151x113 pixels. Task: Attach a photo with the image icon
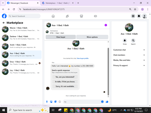point(51,102)
